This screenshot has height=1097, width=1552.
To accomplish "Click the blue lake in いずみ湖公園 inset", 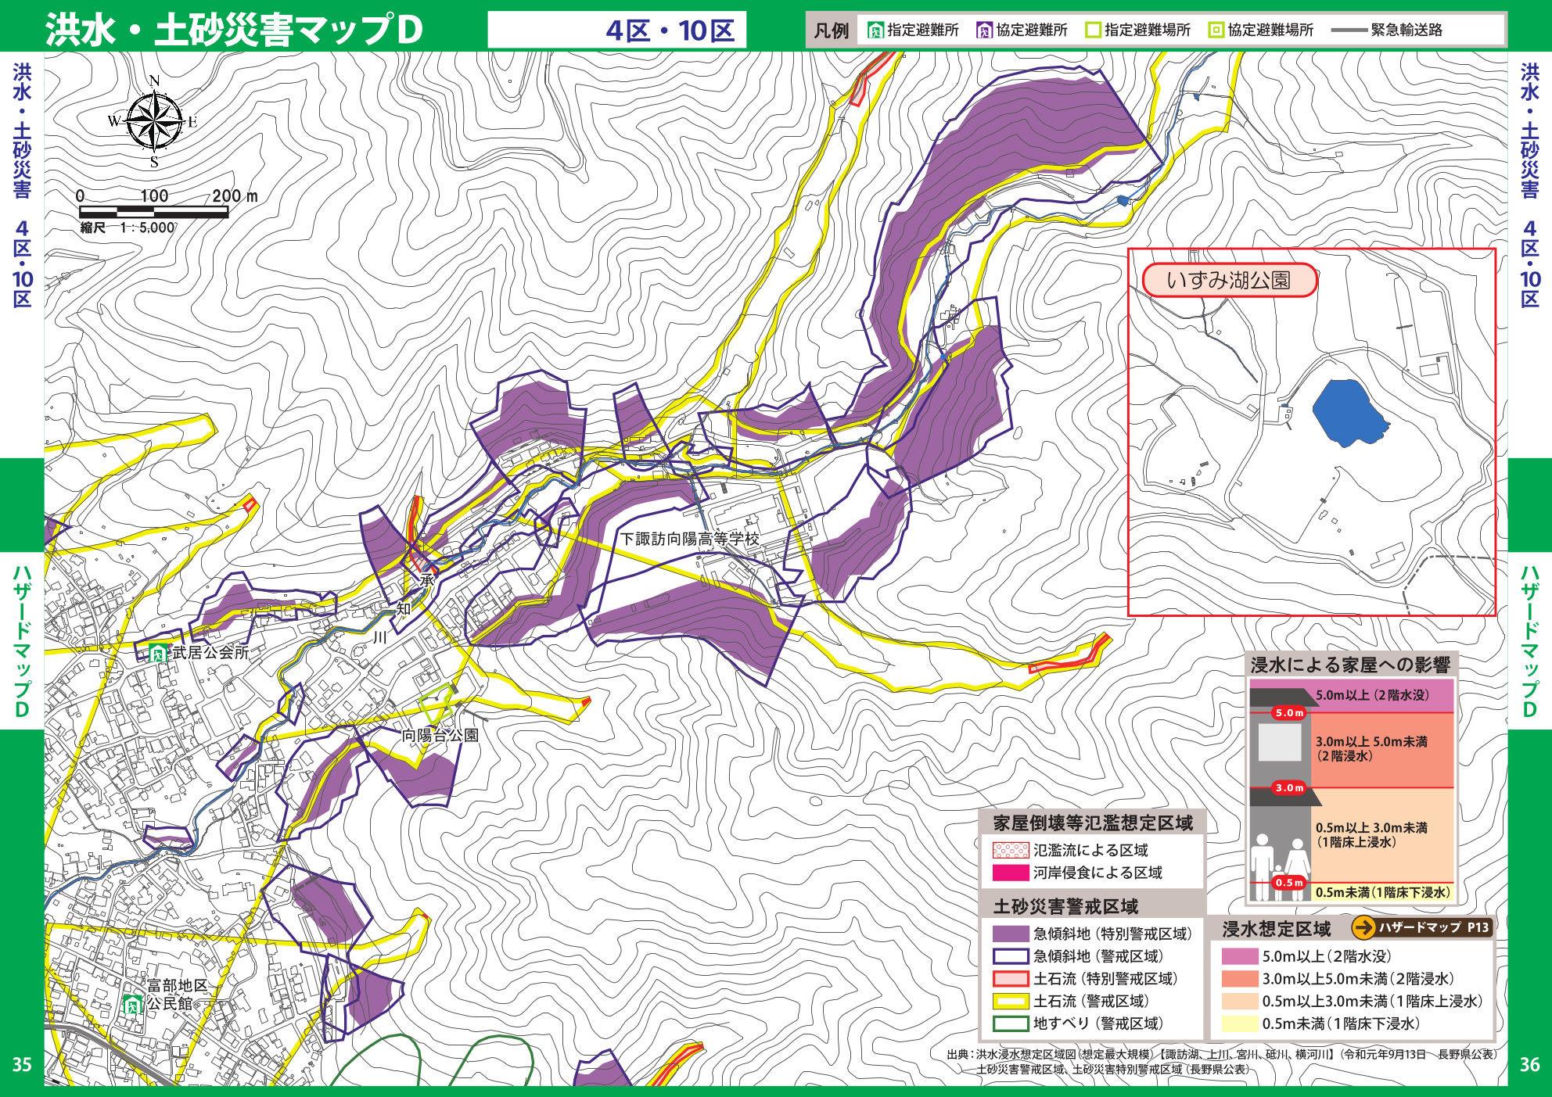I will tap(1347, 412).
